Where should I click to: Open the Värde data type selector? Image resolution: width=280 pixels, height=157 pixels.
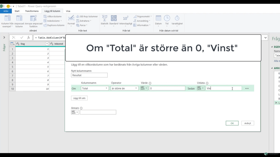(x=144, y=88)
